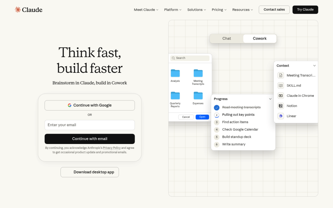Click the Enter your email field
This screenshot has height=208, width=333.
[90, 125]
